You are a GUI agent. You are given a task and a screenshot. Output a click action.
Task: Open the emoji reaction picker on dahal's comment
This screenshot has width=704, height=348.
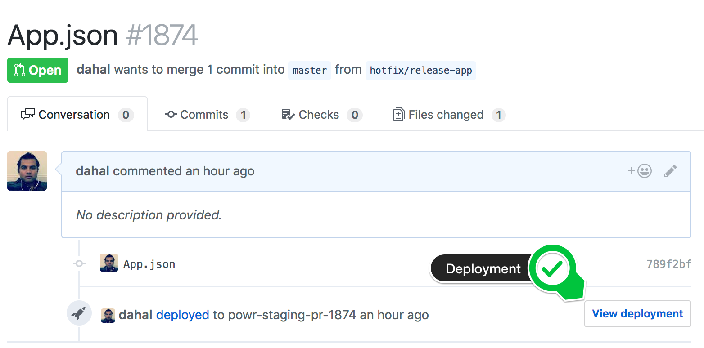[x=644, y=171]
